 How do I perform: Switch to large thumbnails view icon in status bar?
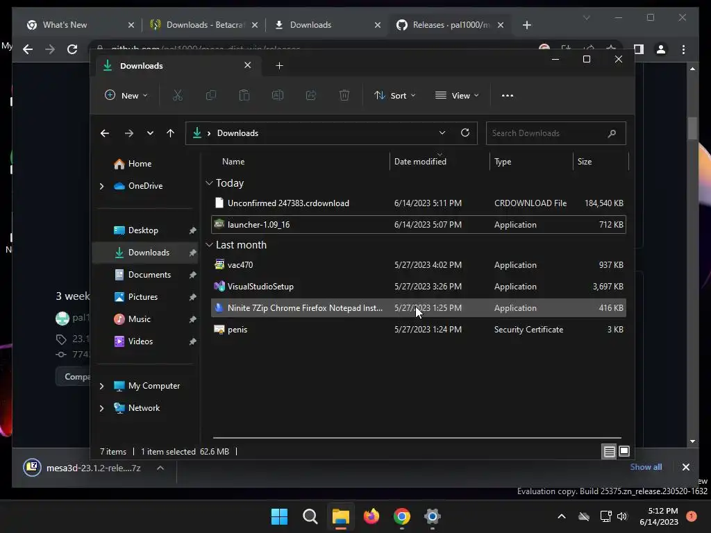pos(624,451)
